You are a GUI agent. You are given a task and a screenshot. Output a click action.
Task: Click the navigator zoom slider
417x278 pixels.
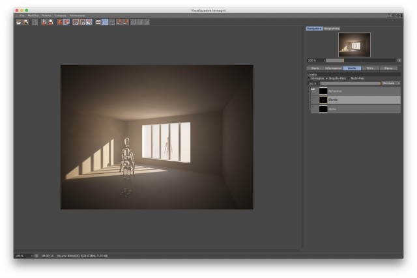[x=361, y=61]
